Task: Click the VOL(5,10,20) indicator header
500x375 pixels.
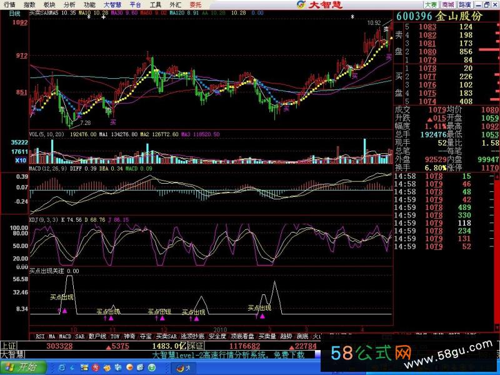Action: coord(46,134)
